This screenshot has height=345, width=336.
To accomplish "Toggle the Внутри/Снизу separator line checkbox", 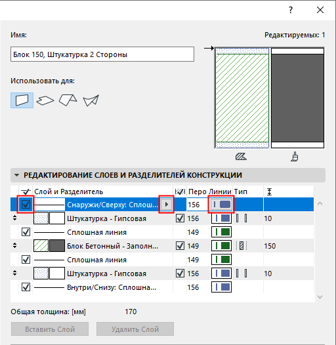I will pyautogui.click(x=26, y=287).
